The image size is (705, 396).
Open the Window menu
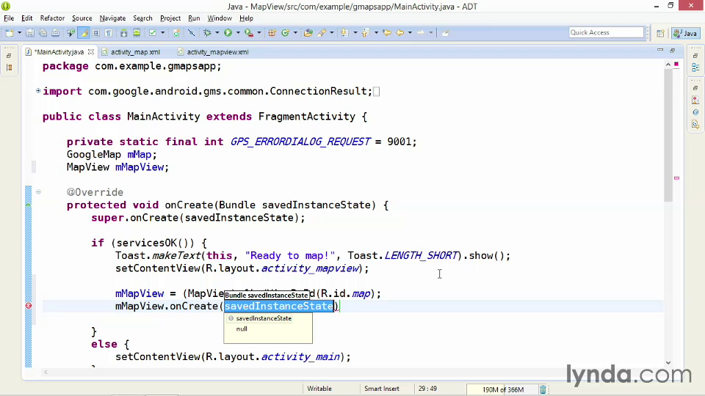point(220,18)
